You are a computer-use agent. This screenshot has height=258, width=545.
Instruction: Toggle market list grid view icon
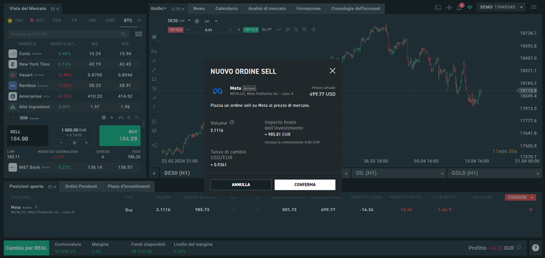point(138,34)
